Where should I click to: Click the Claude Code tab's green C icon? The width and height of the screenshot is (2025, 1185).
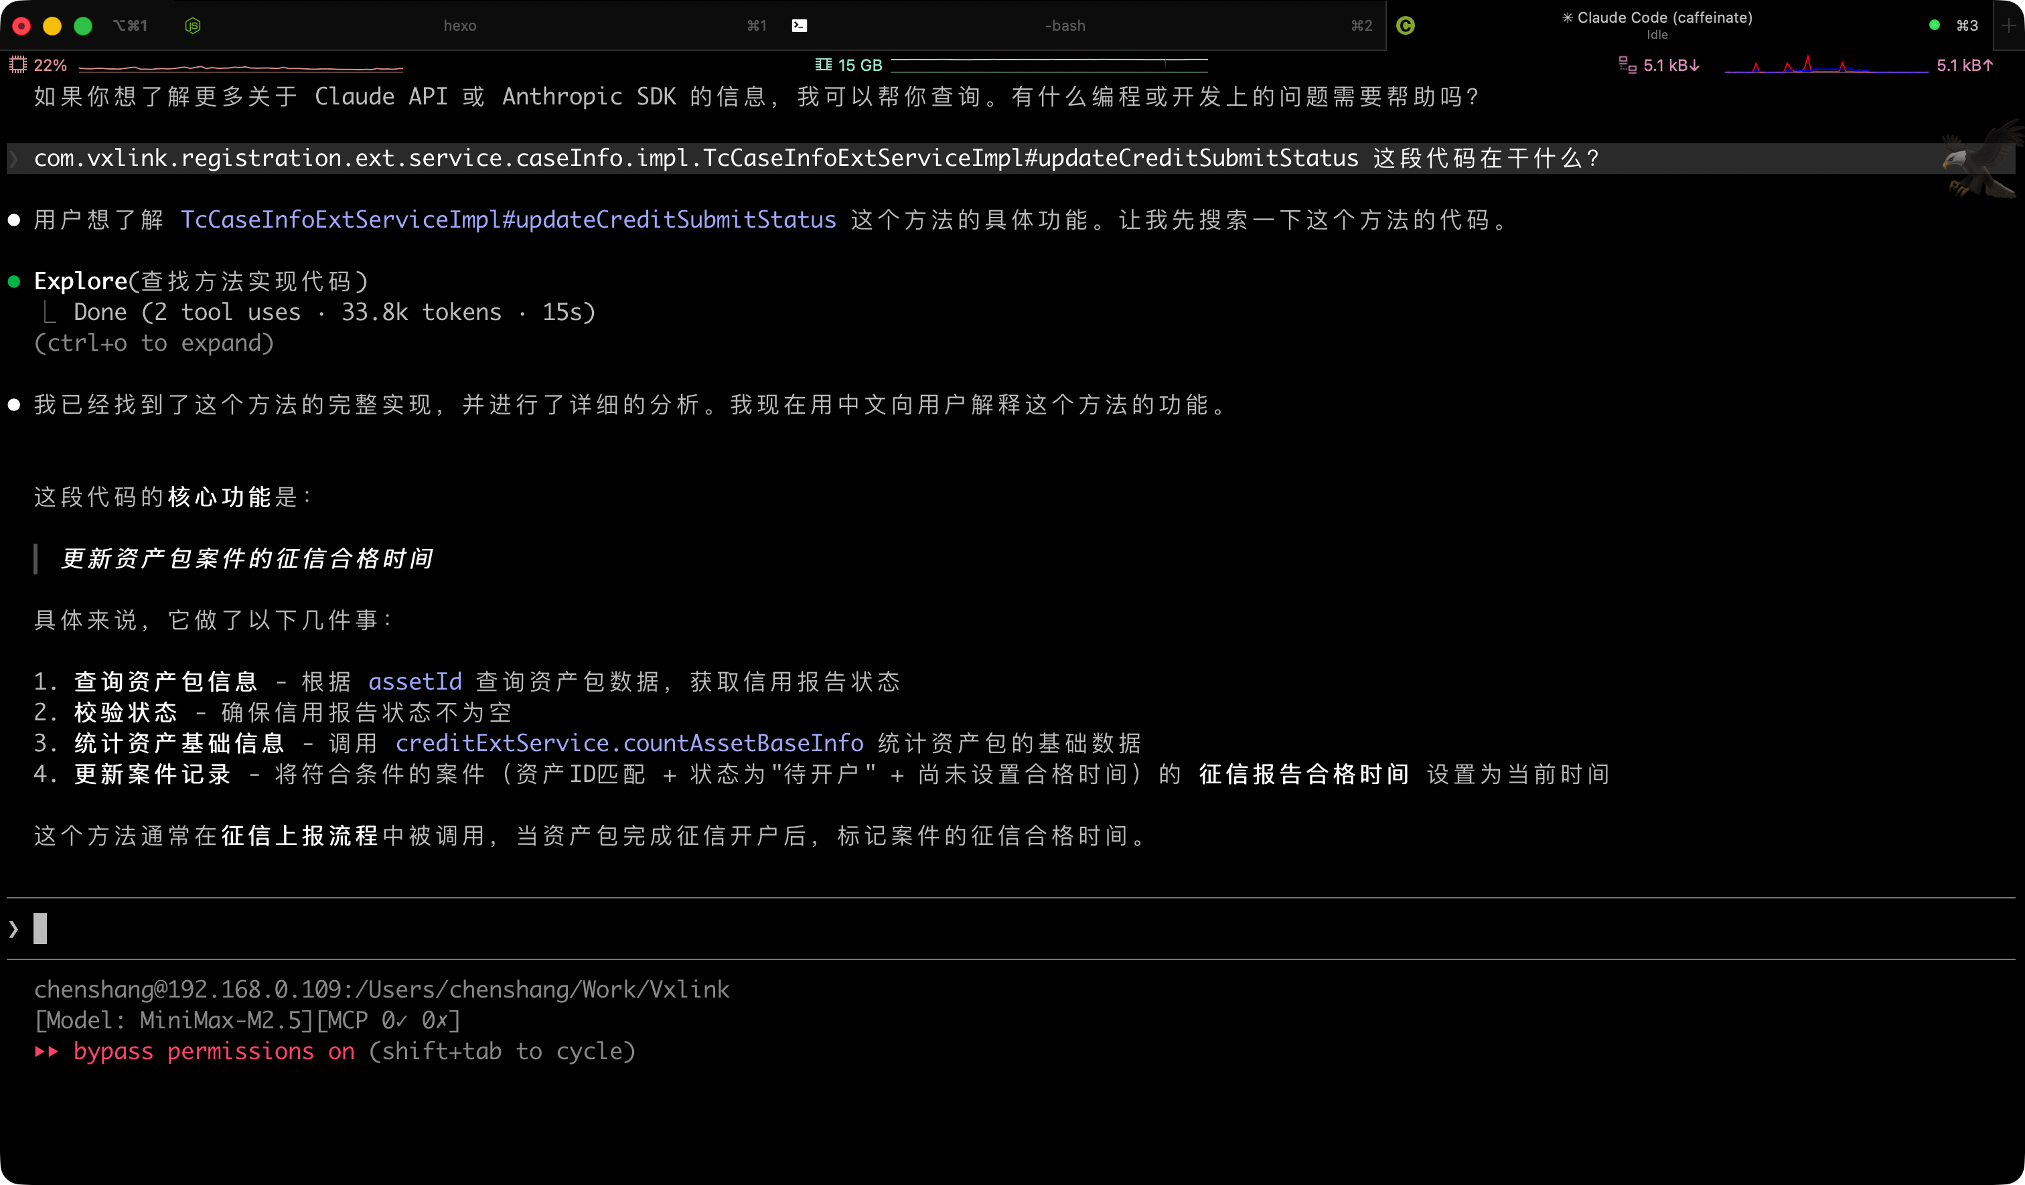tap(1406, 25)
